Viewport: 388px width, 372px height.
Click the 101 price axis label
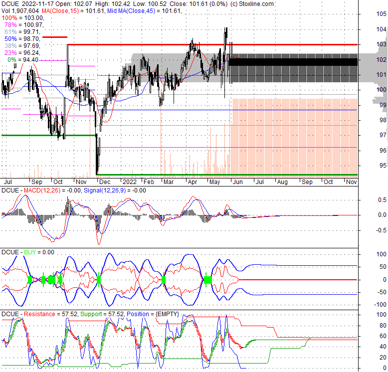[x=381, y=74]
